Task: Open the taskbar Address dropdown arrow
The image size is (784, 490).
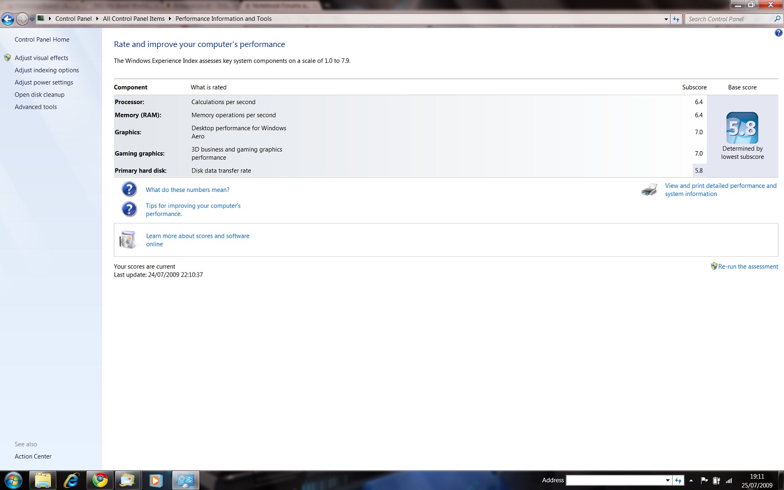Action: (668, 480)
